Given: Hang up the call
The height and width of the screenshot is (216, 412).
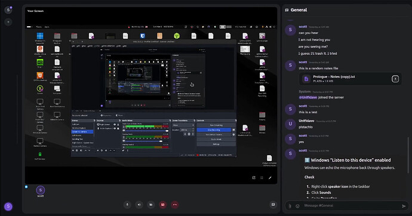Looking at the screenshot, I should [175, 205].
